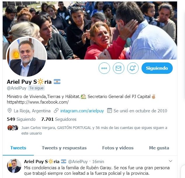Click the calendar icon beside the join date
Image resolution: width=185 pixels, height=178 pixels.
pyautogui.click(x=109, y=111)
